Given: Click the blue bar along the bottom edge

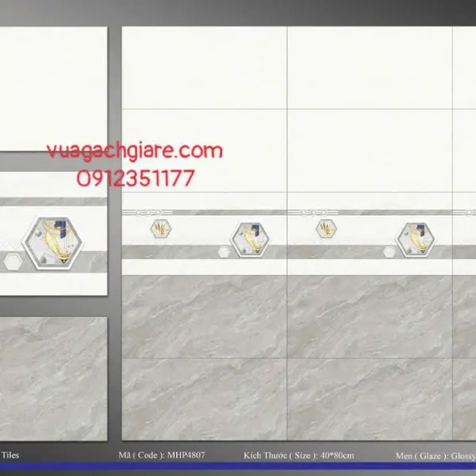Looking at the screenshot, I should 238,467.
